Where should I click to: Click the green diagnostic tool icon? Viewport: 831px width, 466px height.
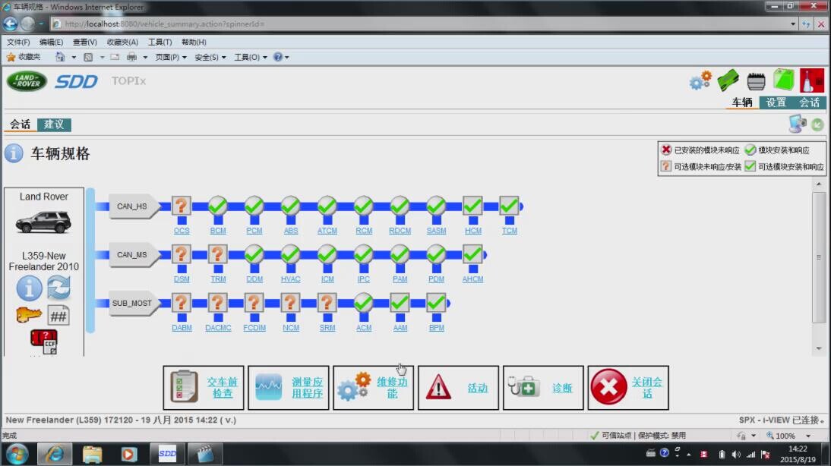click(728, 80)
